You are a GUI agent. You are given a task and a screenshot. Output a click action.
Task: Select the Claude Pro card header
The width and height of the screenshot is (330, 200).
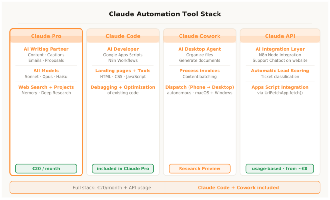[x=46, y=36]
